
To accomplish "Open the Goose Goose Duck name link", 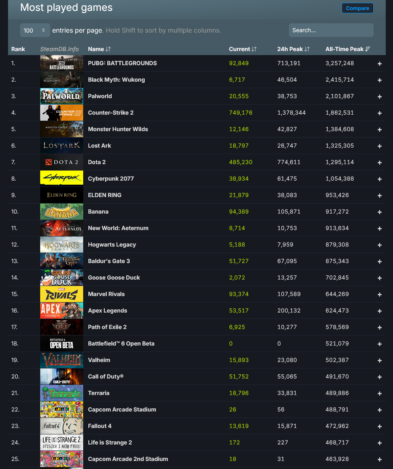I will click(114, 278).
